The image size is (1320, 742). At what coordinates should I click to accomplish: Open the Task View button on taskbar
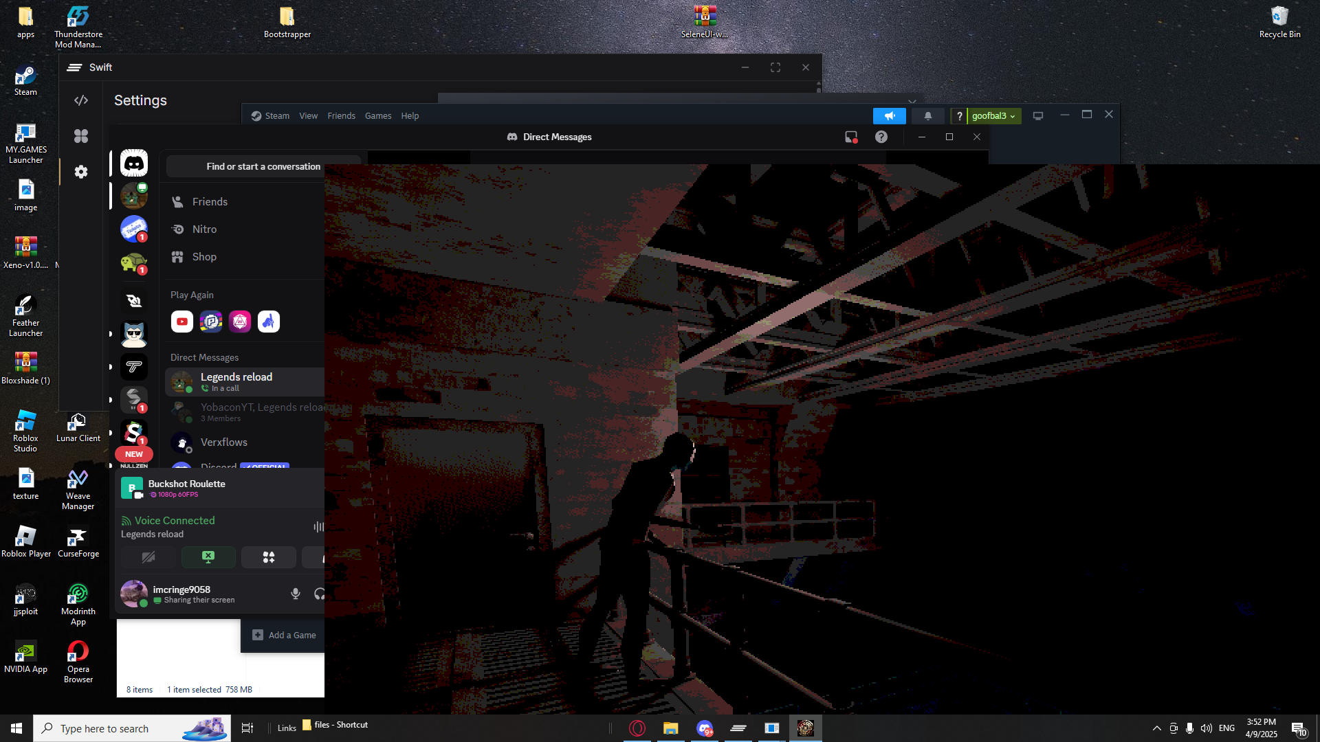(247, 728)
